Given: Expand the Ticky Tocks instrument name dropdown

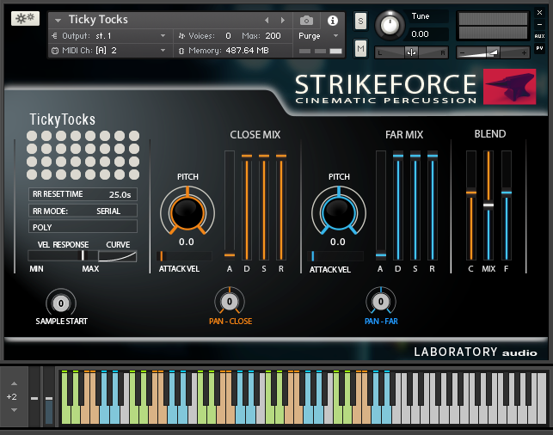Looking at the screenshot, I should 58,21.
